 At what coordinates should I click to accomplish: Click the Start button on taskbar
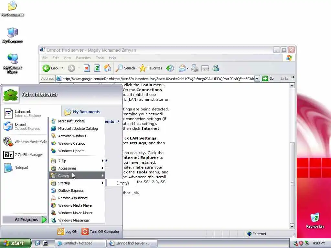(15, 243)
